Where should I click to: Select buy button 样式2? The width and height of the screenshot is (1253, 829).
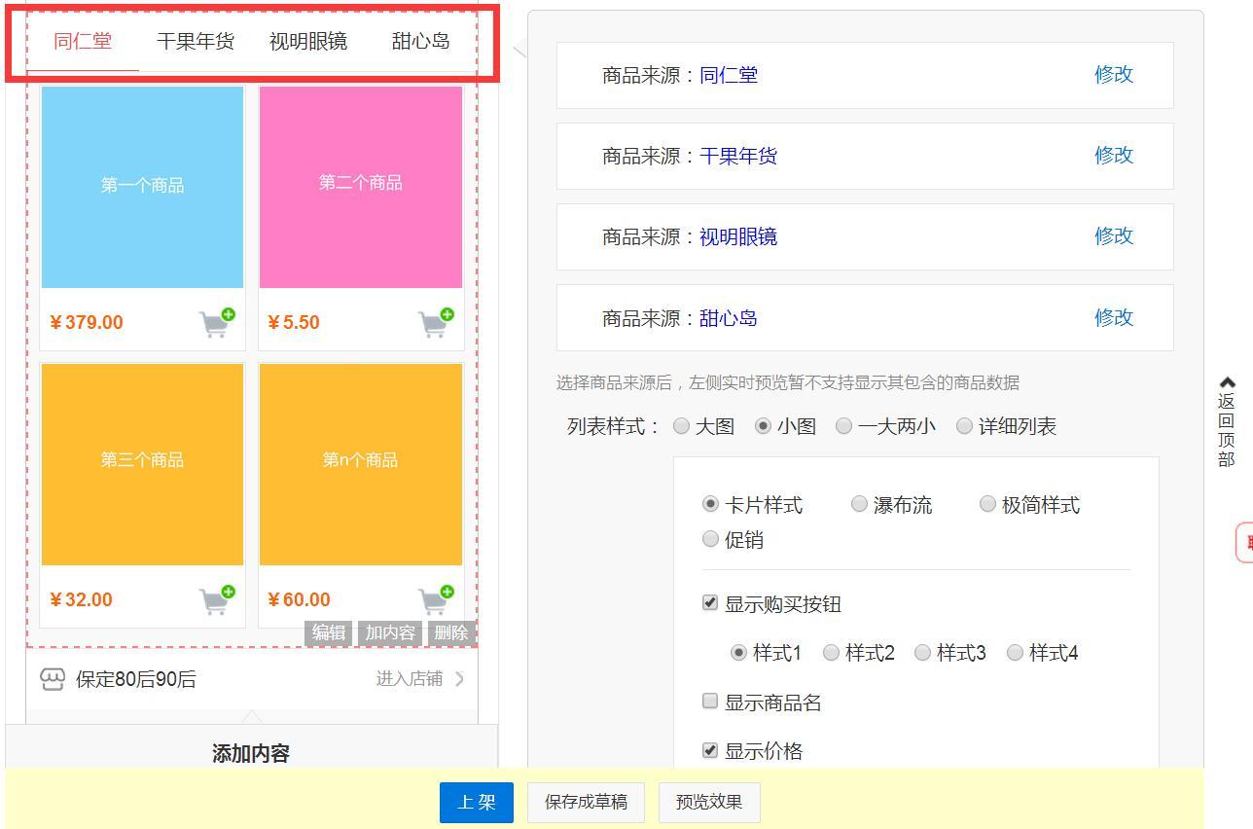[832, 652]
